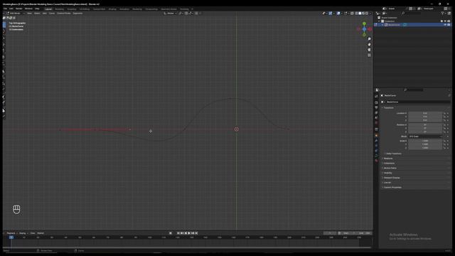Toggle X-ray in viewport header
This screenshot has height=256, width=455.
(352, 14)
